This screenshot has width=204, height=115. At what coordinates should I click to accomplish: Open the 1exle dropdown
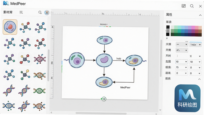[195, 44]
